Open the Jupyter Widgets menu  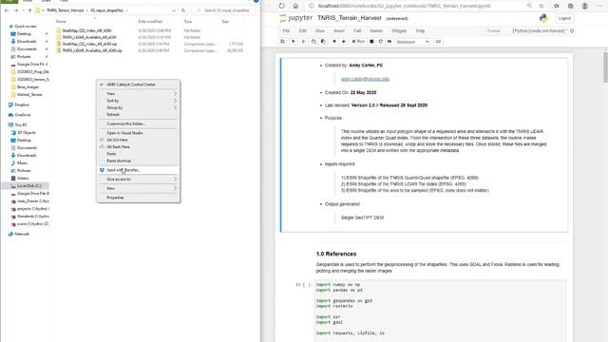tap(399, 30)
